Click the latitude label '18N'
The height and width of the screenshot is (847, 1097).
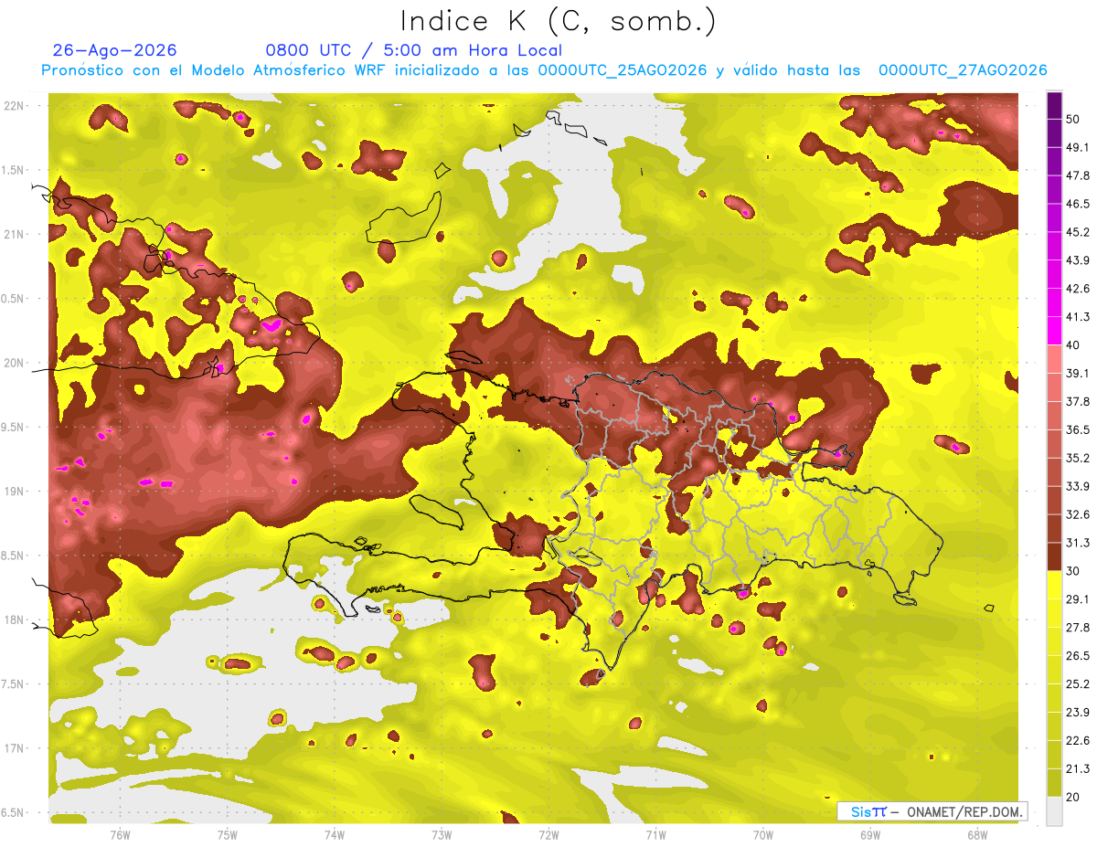[x=14, y=619]
